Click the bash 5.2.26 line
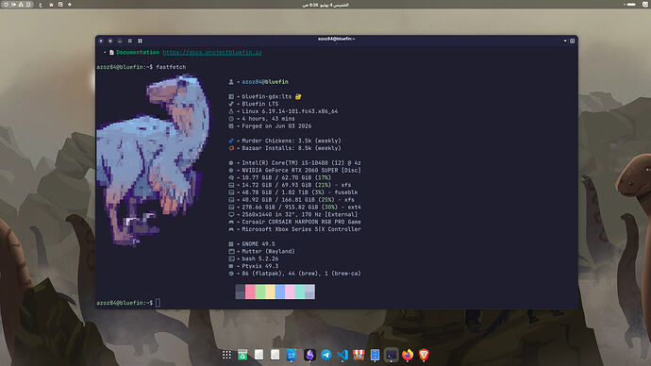The height and width of the screenshot is (366, 651). [x=253, y=259]
